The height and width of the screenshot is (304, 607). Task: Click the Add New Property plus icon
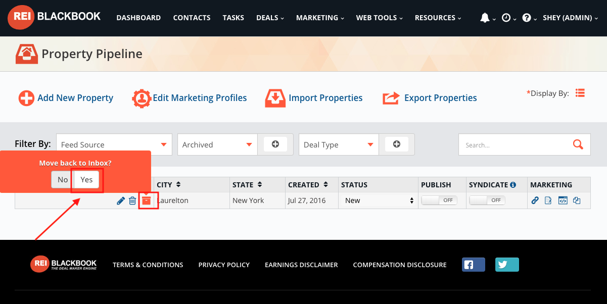tap(26, 98)
